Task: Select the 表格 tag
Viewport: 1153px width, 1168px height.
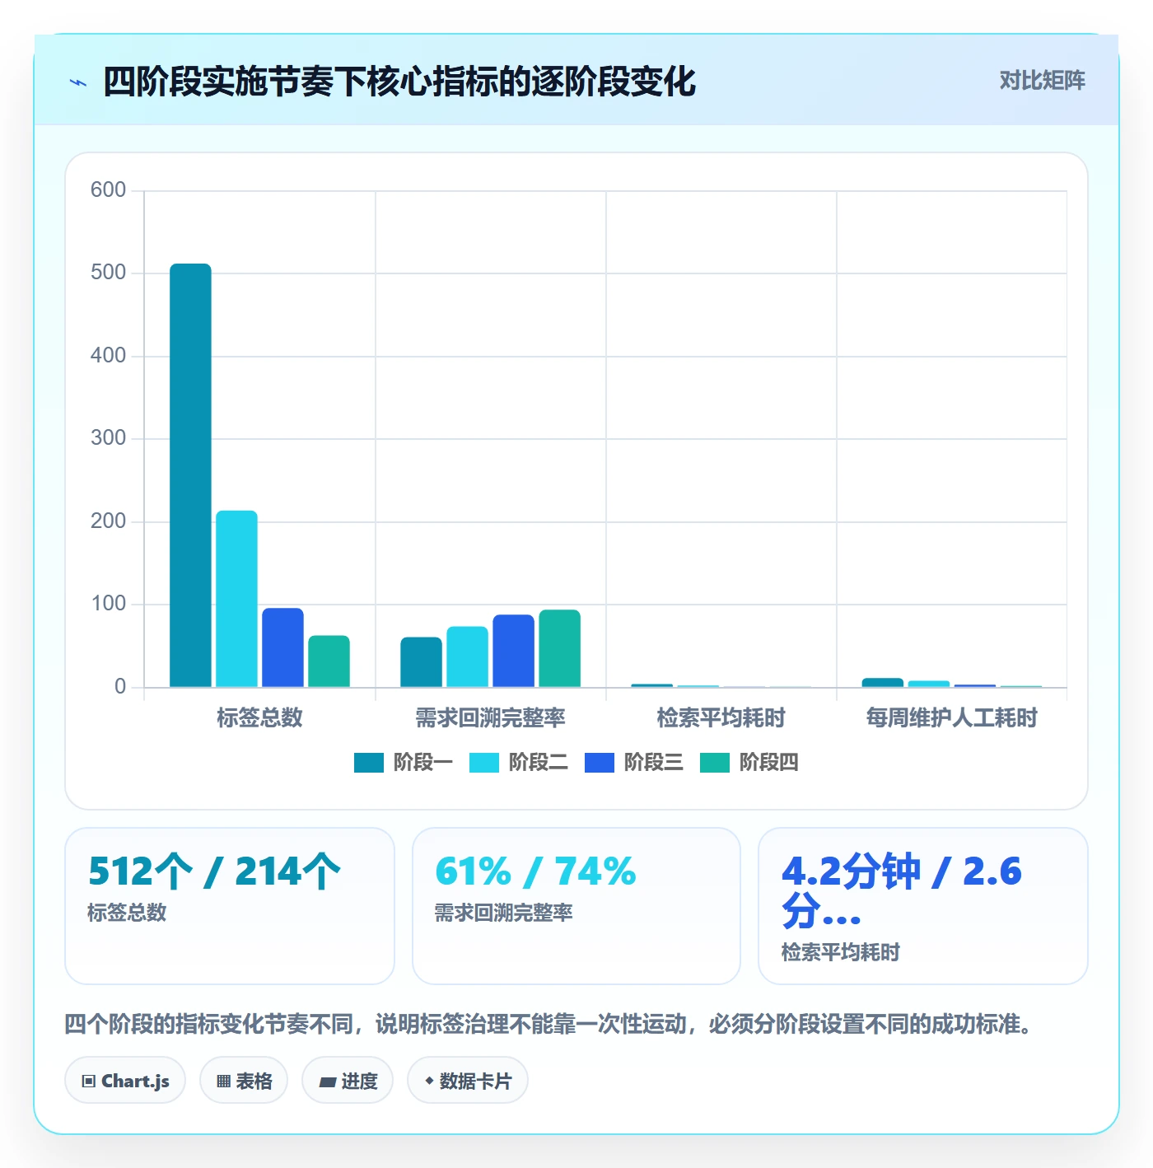Action: pyautogui.click(x=244, y=1080)
